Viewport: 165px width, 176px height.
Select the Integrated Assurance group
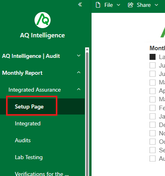tap(35, 90)
